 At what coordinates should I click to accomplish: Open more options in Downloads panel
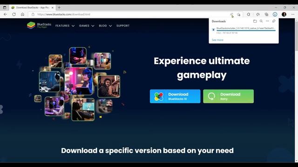point(267,21)
